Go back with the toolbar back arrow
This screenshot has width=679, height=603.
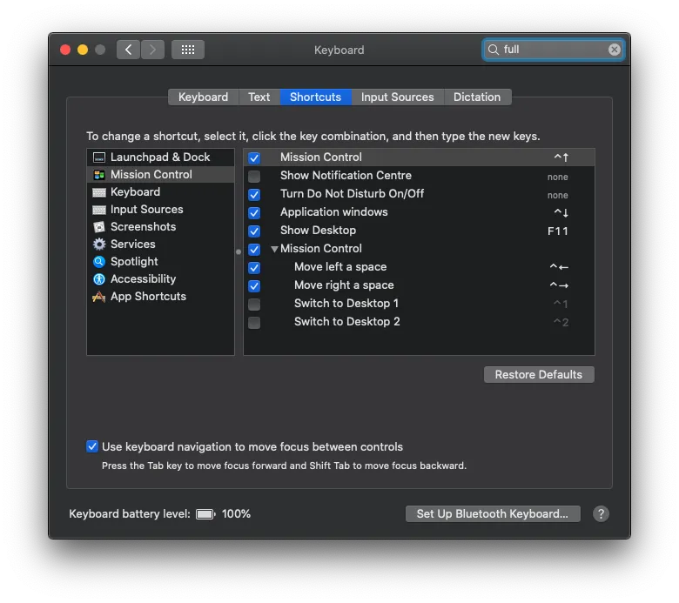point(129,50)
